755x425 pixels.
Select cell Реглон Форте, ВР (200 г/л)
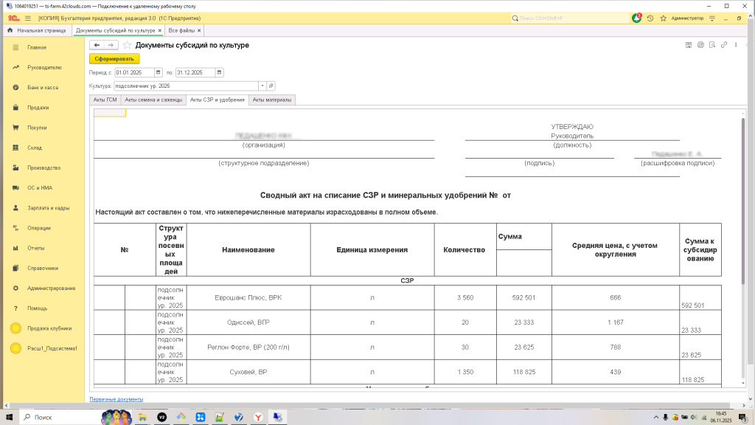click(x=248, y=347)
